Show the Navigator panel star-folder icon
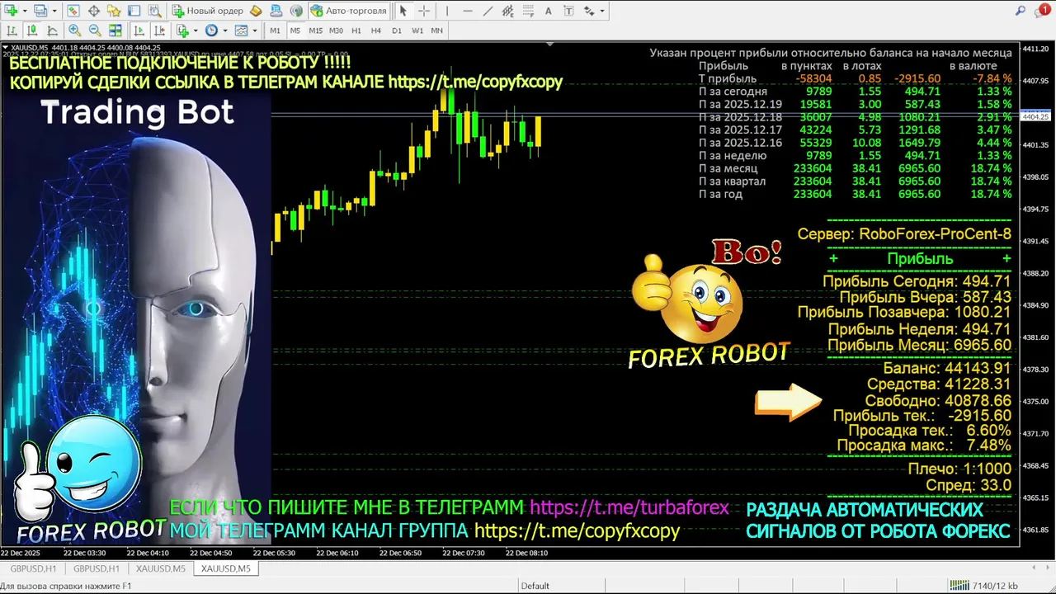Screen dimensions: 1056x594 click(114, 11)
